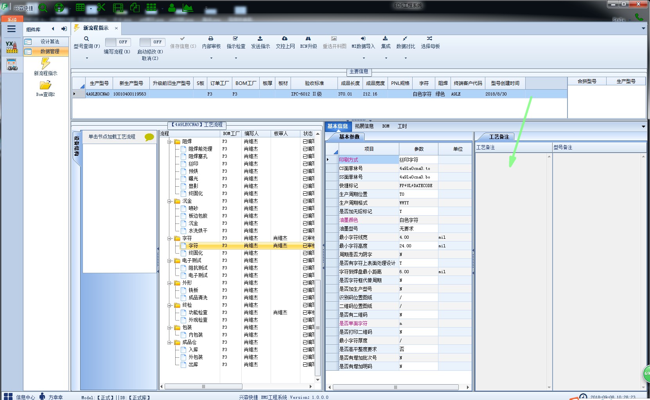The height and width of the screenshot is (400, 650).
Task: Open the Style dropdown
Action: [x=622, y=20]
